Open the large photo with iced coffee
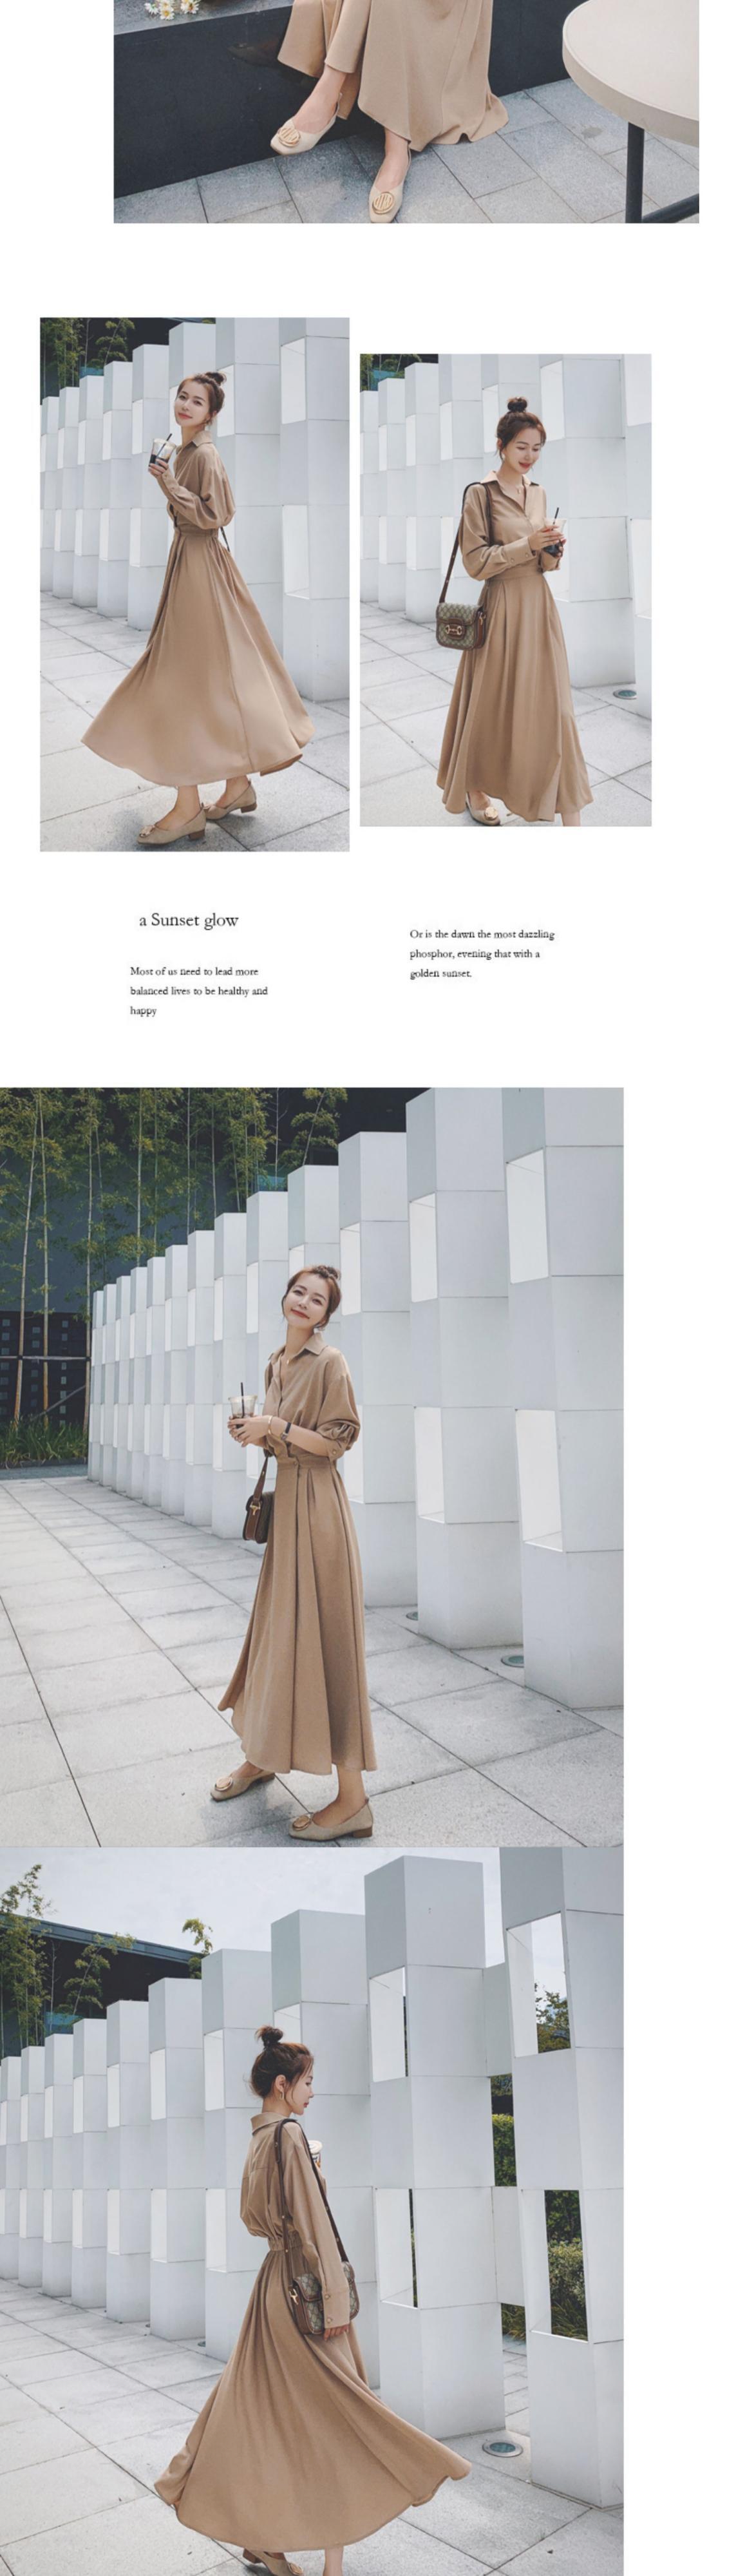 click(x=311, y=1466)
